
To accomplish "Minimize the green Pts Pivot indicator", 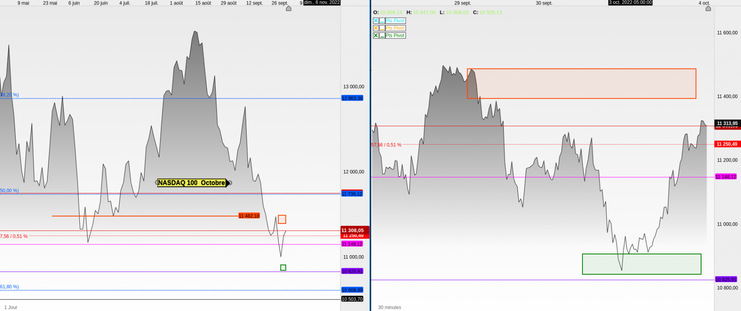I will [x=382, y=35].
